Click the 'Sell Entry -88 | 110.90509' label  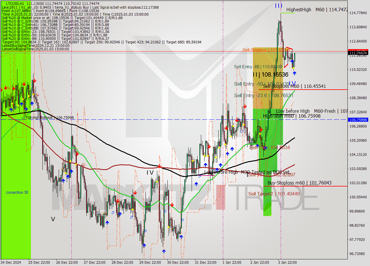click(258, 67)
